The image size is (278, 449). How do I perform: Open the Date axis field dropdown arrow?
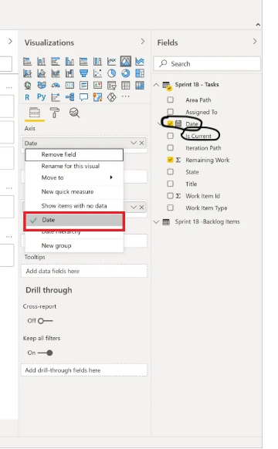[x=134, y=143]
